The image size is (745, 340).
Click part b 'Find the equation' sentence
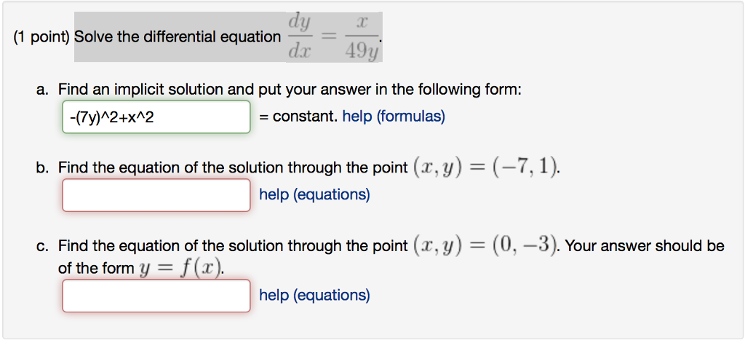[x=233, y=168]
